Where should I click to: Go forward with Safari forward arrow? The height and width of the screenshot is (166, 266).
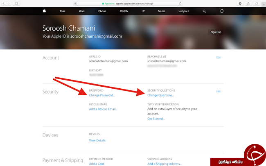tap(9, 3)
